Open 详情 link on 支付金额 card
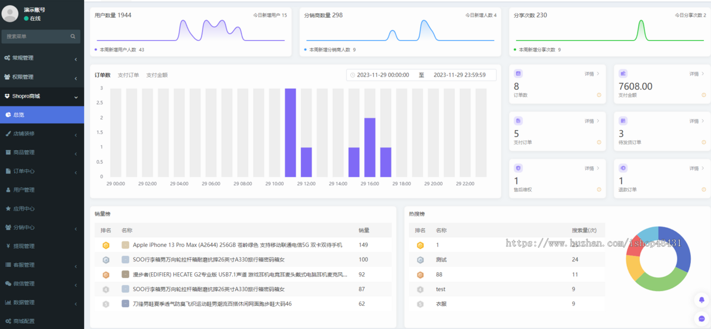711x329 pixels. [x=696, y=74]
